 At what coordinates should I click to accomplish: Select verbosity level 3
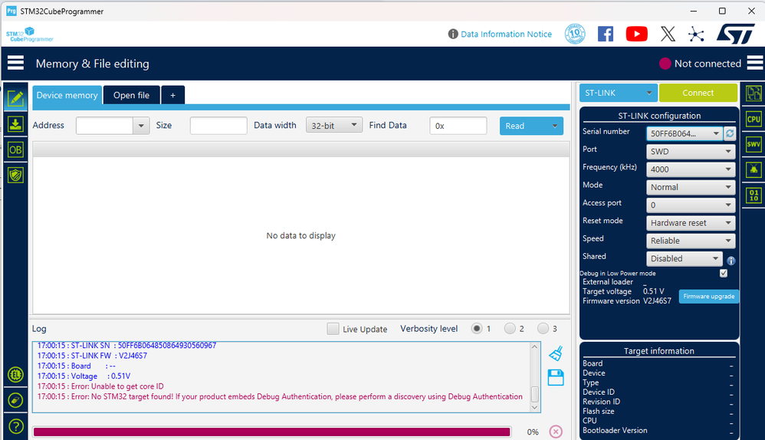click(543, 328)
